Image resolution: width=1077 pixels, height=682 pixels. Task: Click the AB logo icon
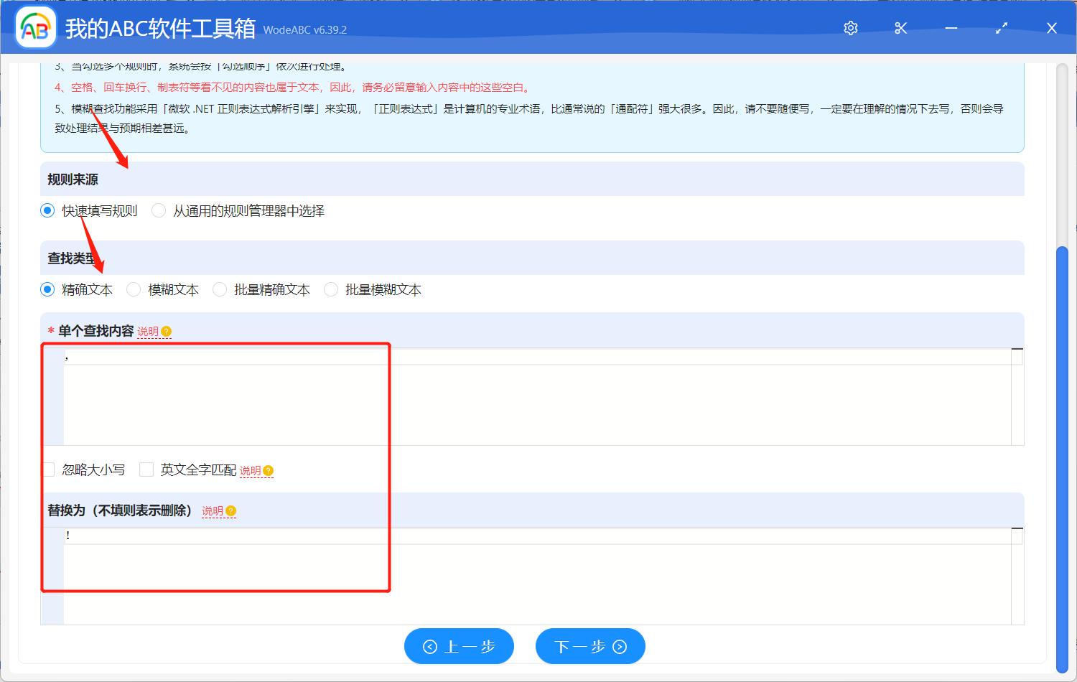click(x=36, y=28)
